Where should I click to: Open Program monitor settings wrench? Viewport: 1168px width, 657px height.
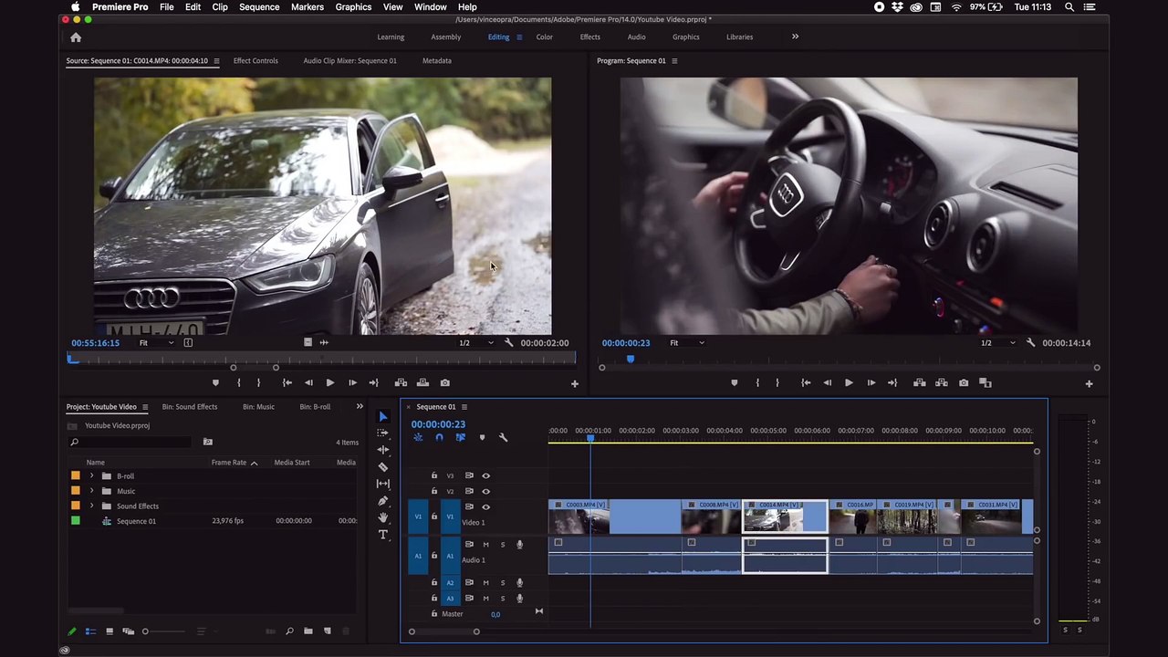[x=1030, y=343]
